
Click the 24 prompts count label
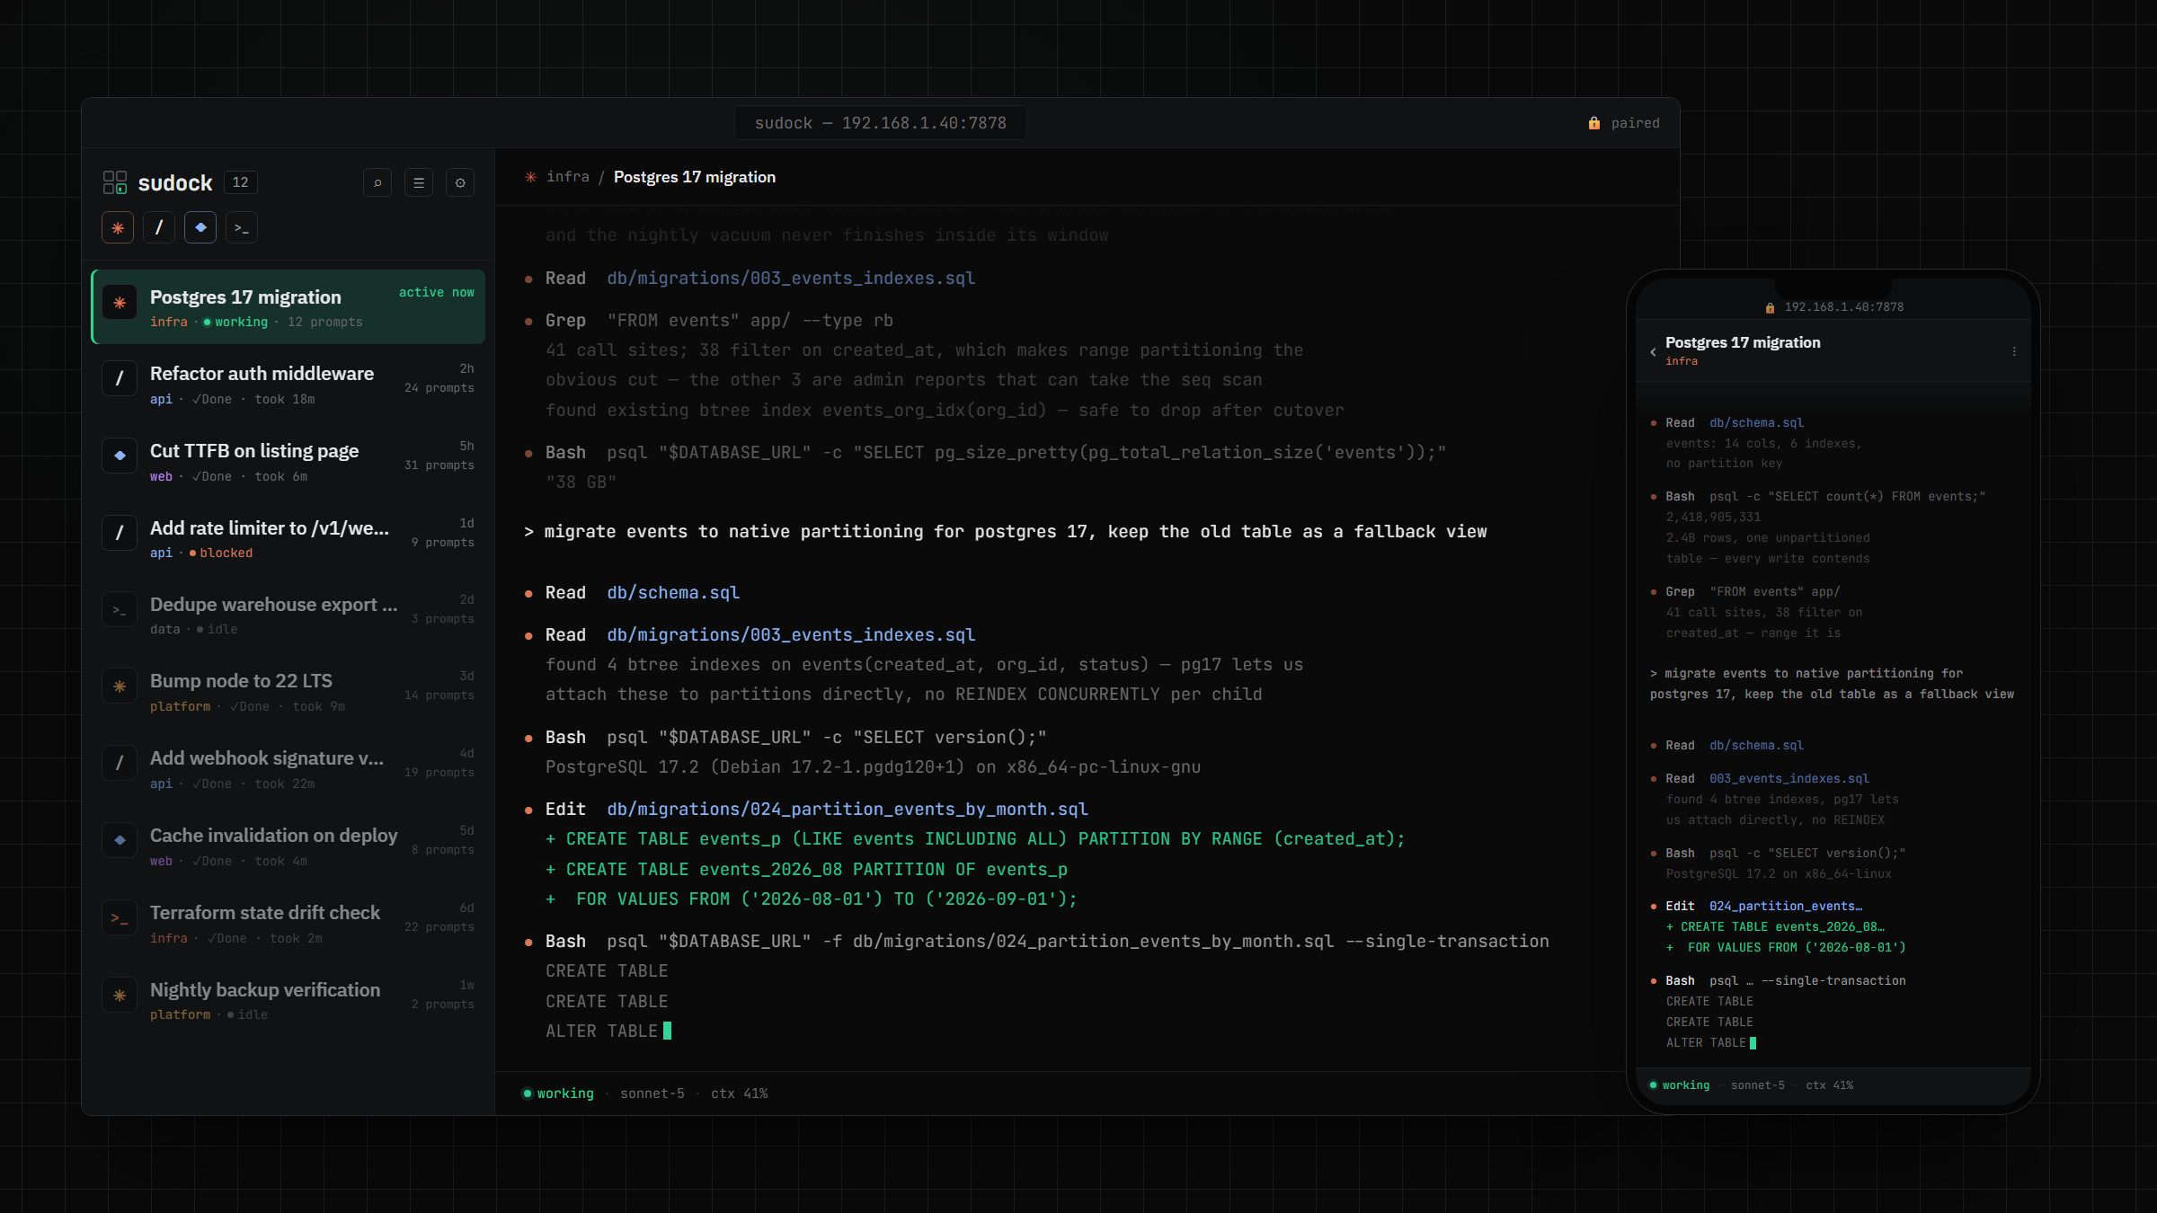(x=439, y=388)
